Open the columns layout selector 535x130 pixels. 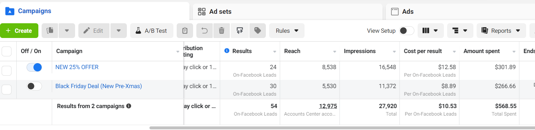coord(430,31)
